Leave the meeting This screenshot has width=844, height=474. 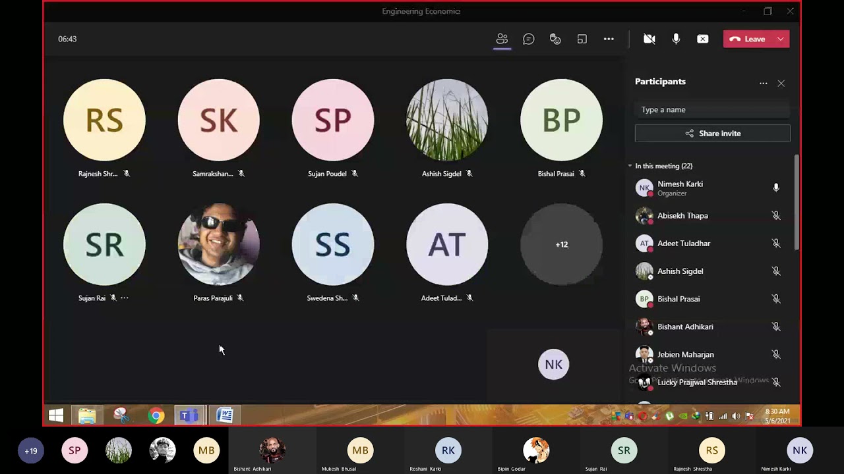click(x=748, y=39)
